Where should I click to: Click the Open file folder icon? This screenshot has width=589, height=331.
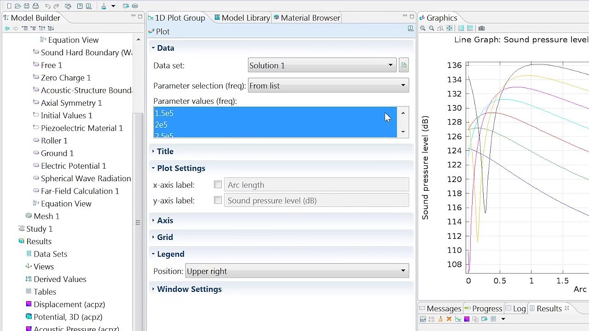(x=17, y=6)
